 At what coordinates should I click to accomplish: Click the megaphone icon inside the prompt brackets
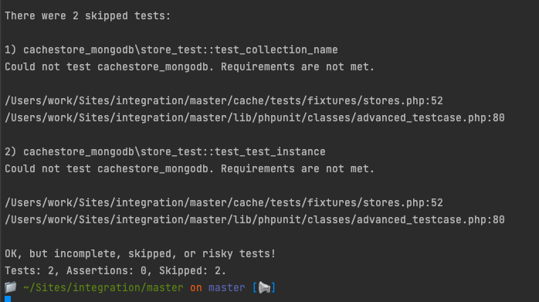coord(264,287)
